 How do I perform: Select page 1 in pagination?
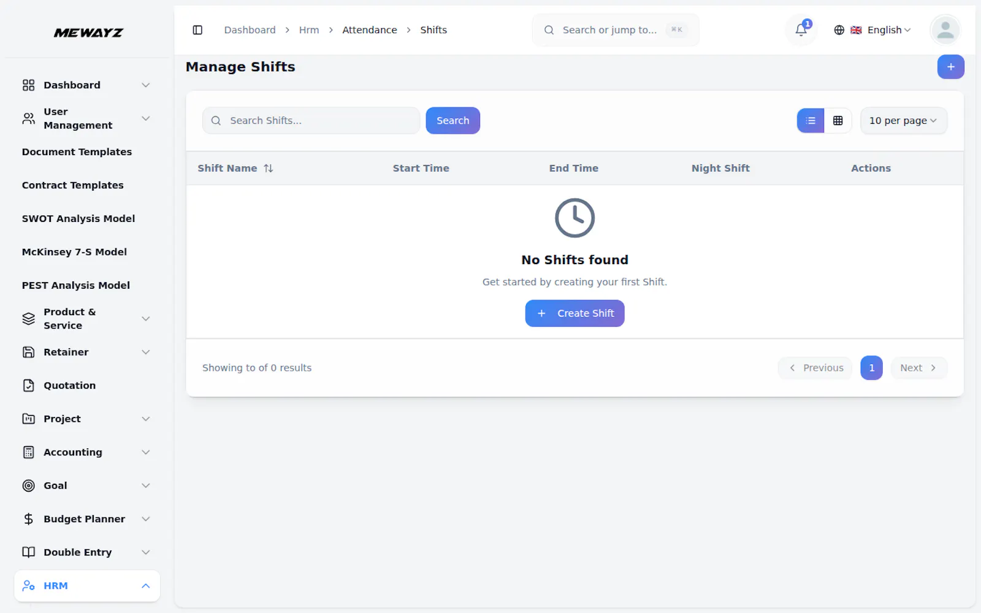tap(871, 368)
